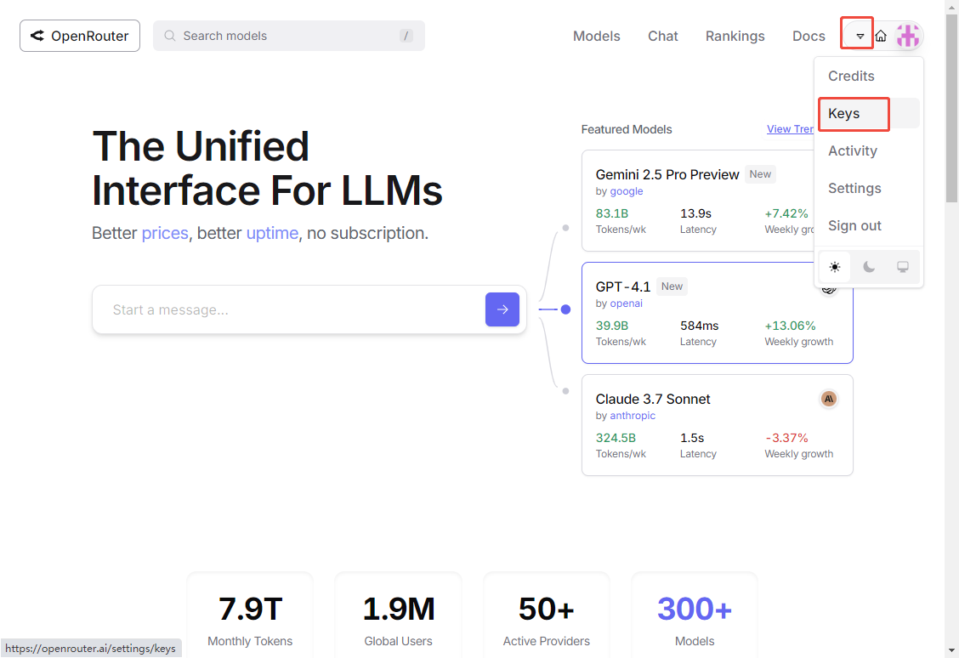Click the Anthropic logo on Claude card
Image resolution: width=959 pixels, height=658 pixels.
tap(828, 400)
